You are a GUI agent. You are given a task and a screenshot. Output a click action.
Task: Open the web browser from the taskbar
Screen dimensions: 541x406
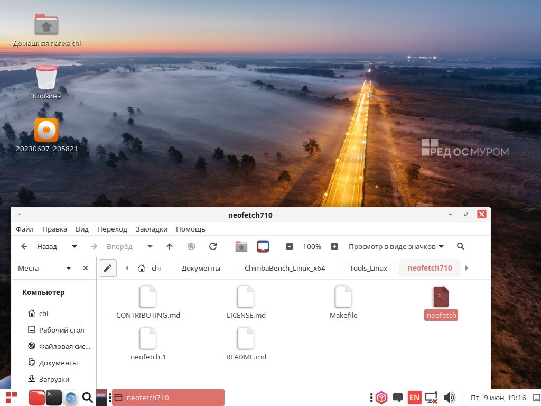(71, 397)
